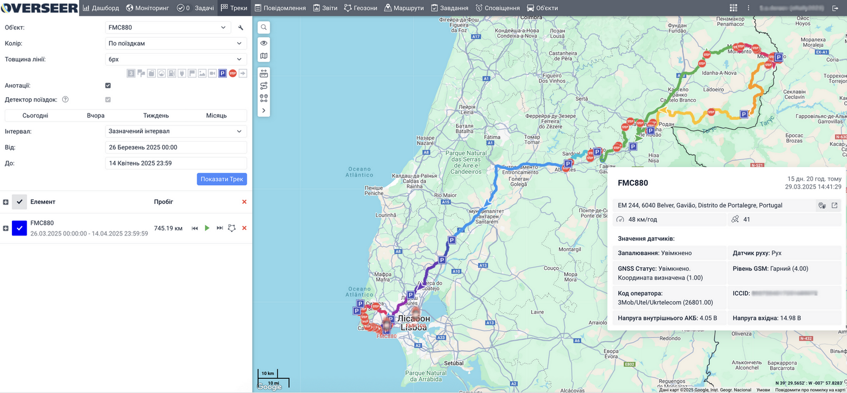Toggle photo image marker icon
The image size is (847, 393).
202,73
